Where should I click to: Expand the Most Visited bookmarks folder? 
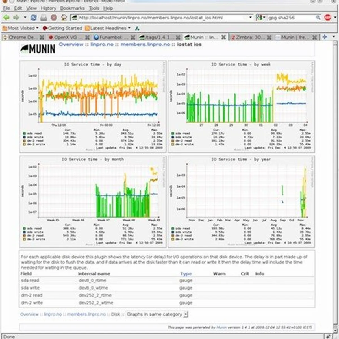[x=20, y=28]
